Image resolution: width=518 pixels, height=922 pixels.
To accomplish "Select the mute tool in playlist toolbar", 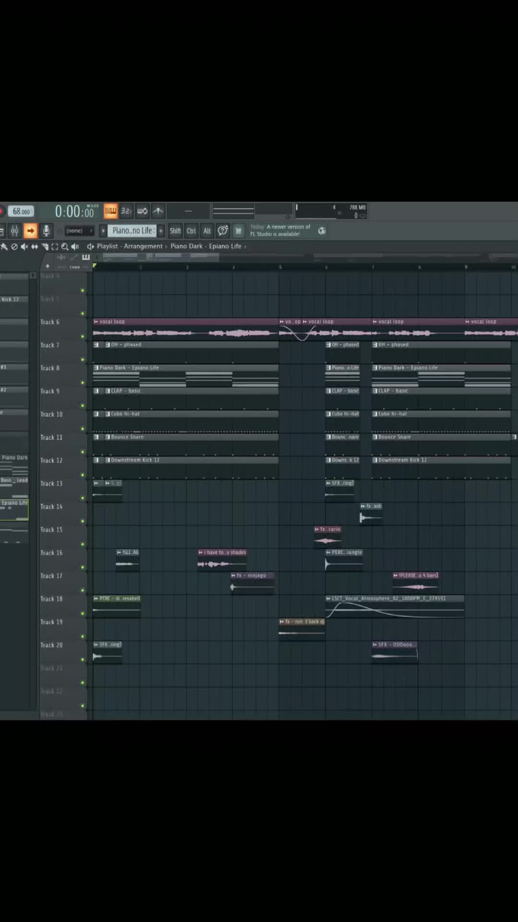I will [x=24, y=246].
